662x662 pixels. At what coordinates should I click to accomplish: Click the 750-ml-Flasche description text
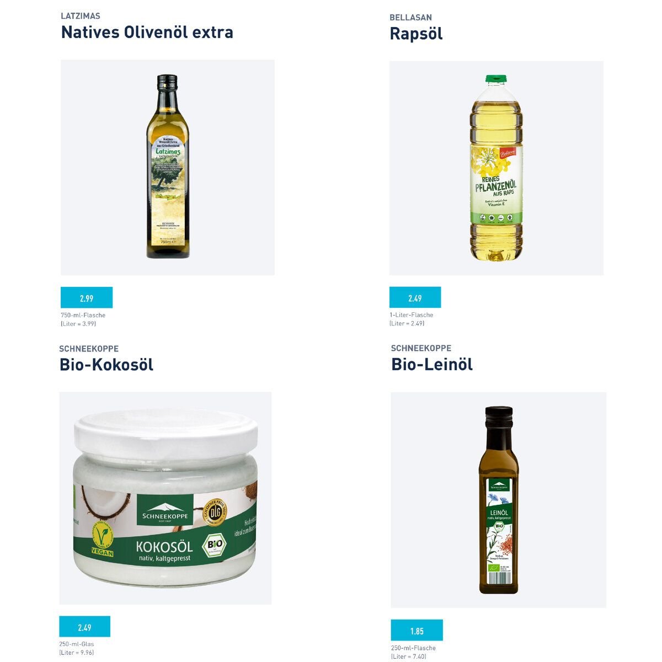coord(83,316)
